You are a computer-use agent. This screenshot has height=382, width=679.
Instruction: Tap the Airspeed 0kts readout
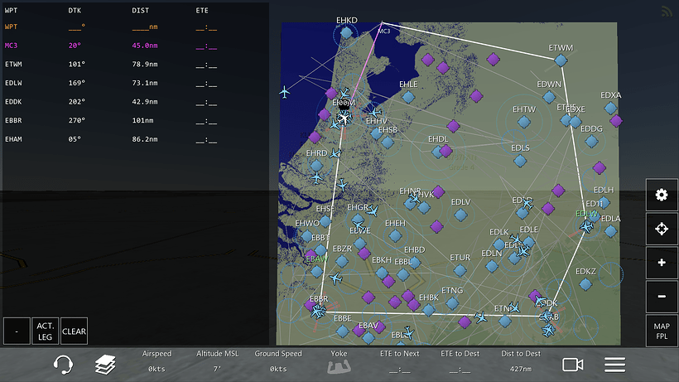[157, 361]
